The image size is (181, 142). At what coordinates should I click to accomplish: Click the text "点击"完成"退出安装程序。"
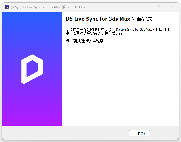[x=85, y=41]
